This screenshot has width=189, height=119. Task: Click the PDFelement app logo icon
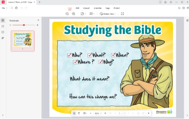tap(3, 2)
